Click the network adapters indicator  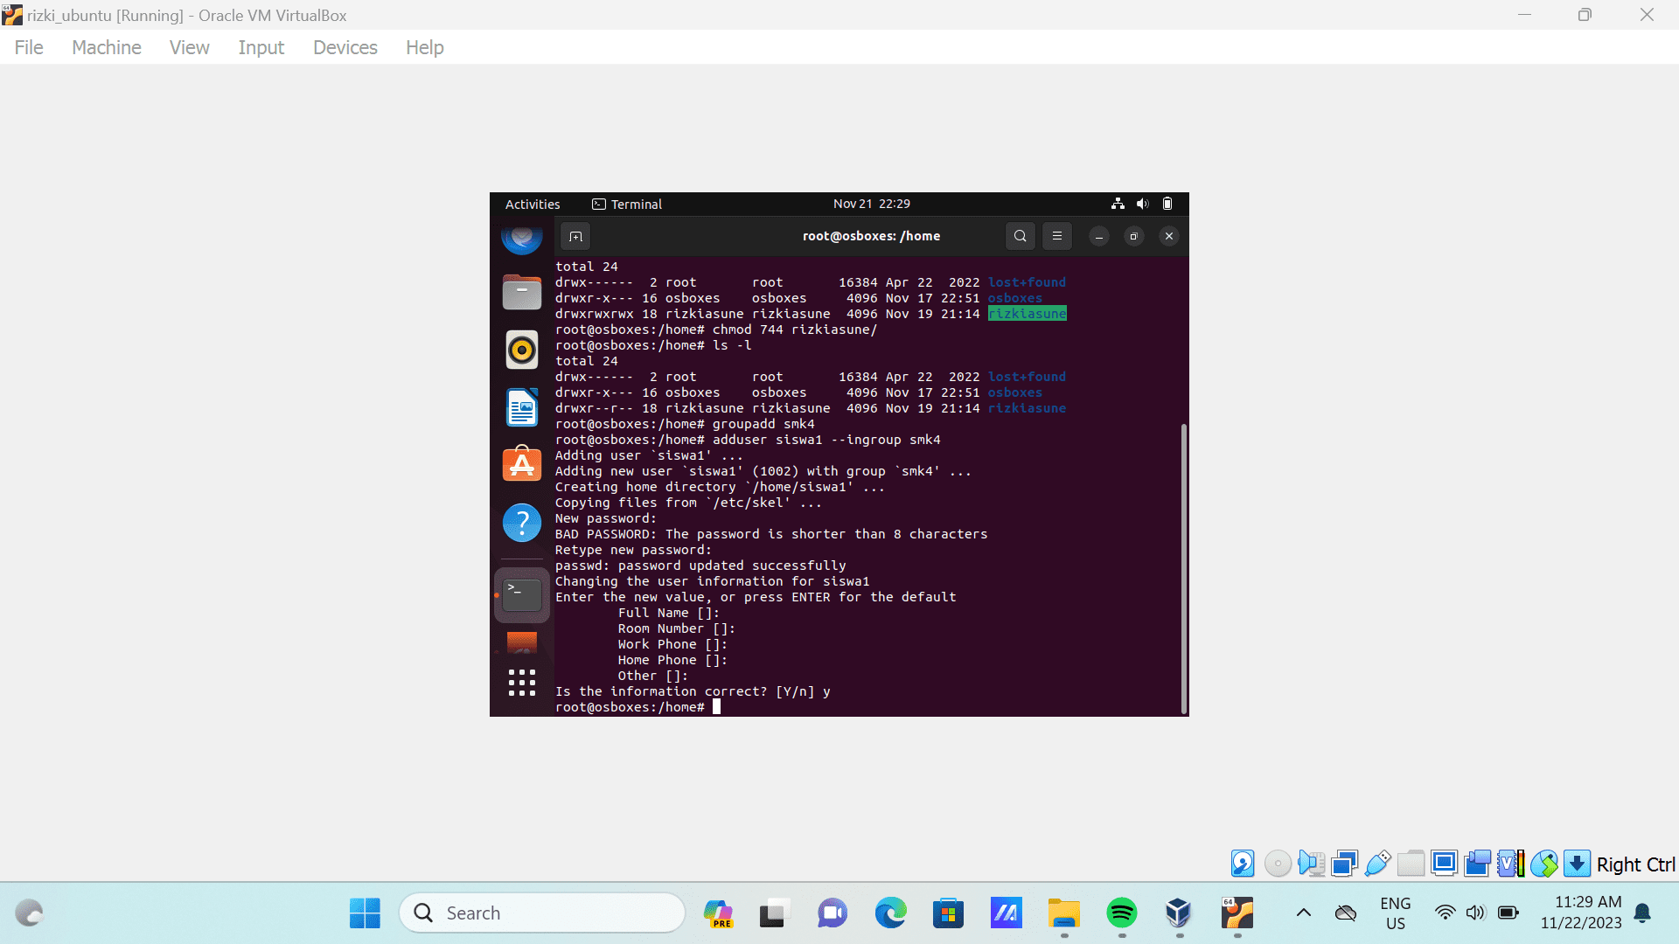pyautogui.click(x=1344, y=864)
